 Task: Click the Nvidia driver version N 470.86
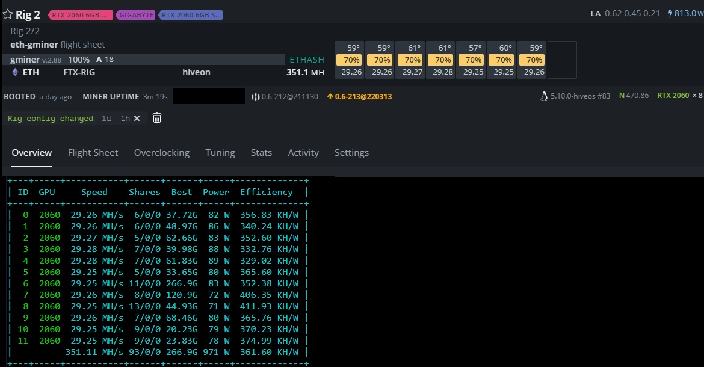[634, 95]
